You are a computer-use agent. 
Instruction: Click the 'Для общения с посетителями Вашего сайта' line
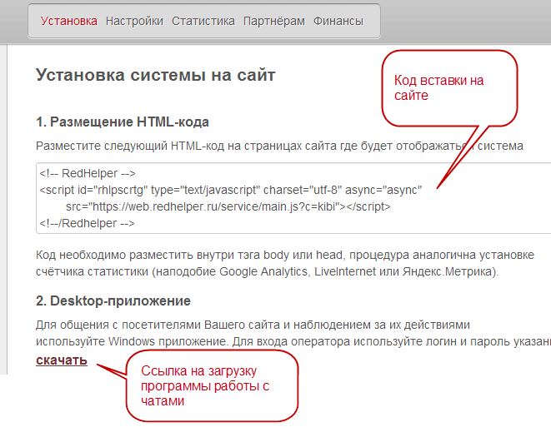pos(253,325)
